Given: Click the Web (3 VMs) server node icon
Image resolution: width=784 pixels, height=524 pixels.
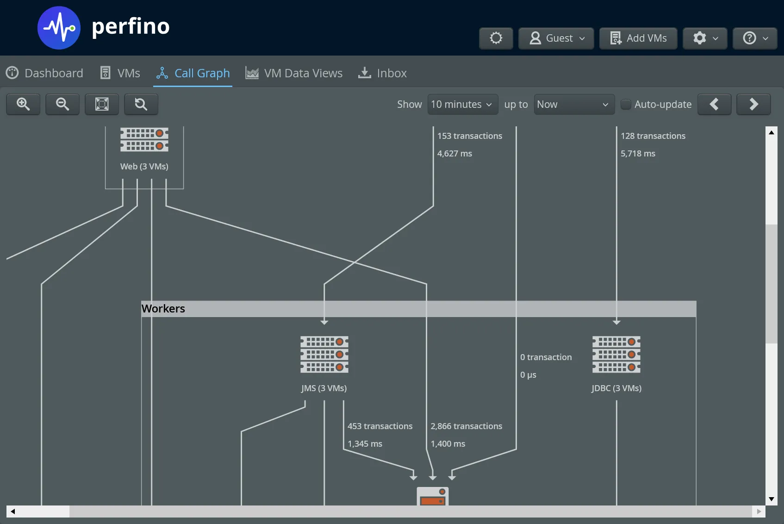Looking at the screenshot, I should tap(144, 139).
